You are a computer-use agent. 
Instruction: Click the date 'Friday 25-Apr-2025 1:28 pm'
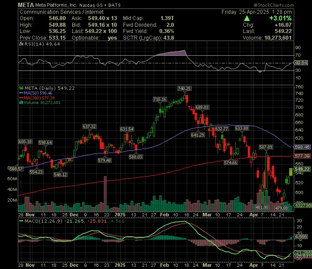[257, 12]
